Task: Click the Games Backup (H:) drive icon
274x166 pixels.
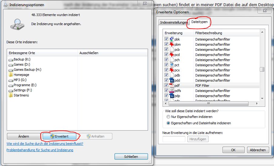Action: pos(11,70)
